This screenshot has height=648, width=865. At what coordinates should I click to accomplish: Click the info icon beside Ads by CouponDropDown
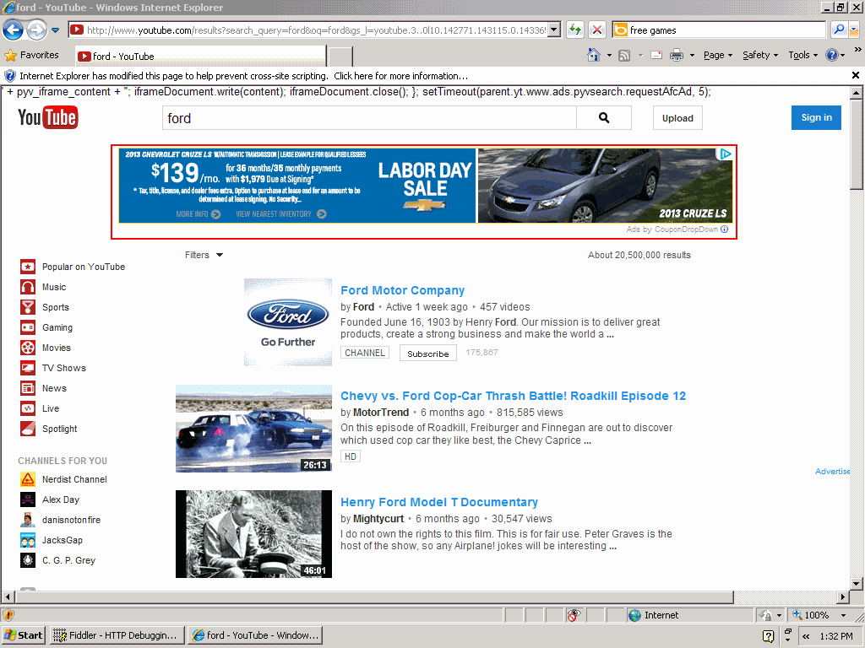[724, 229]
